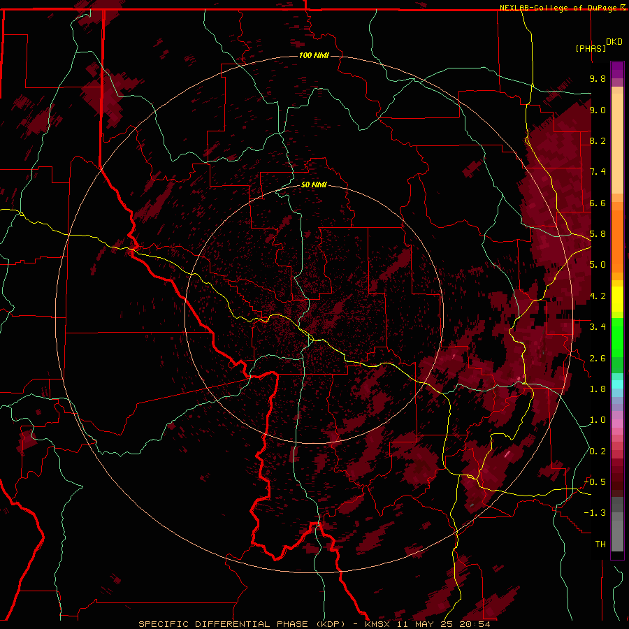Click the 0.2 scale value
The image size is (629, 629).
[x=598, y=451]
